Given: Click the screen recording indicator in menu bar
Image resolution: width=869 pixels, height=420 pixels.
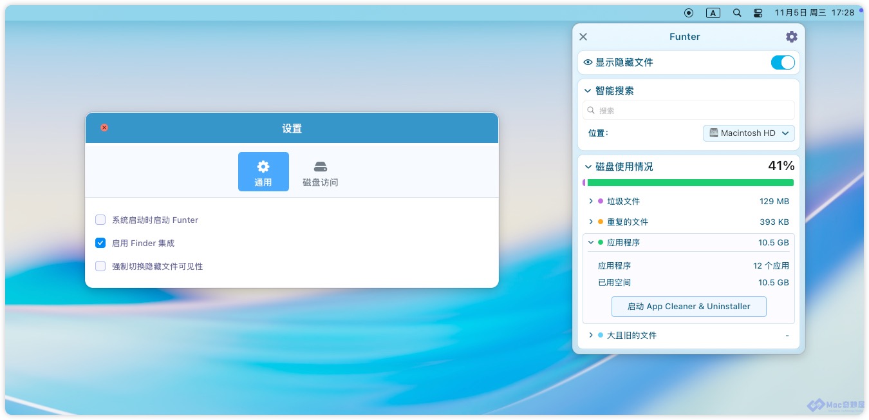Looking at the screenshot, I should [x=689, y=13].
